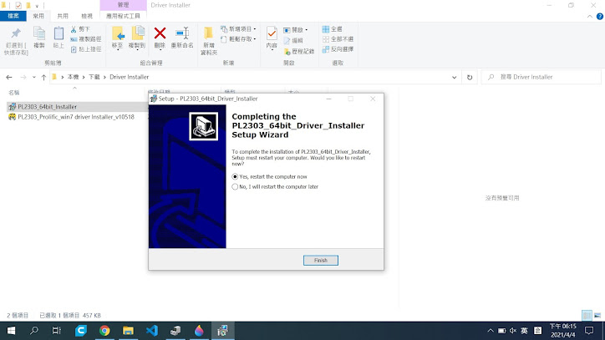Click the Paste shortcut icon
Image resolution: width=605 pixels, height=340 pixels.
tap(74, 49)
